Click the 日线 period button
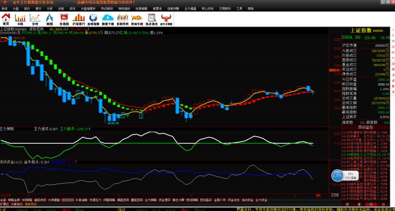Screen dimensions: 395x211 335,195
